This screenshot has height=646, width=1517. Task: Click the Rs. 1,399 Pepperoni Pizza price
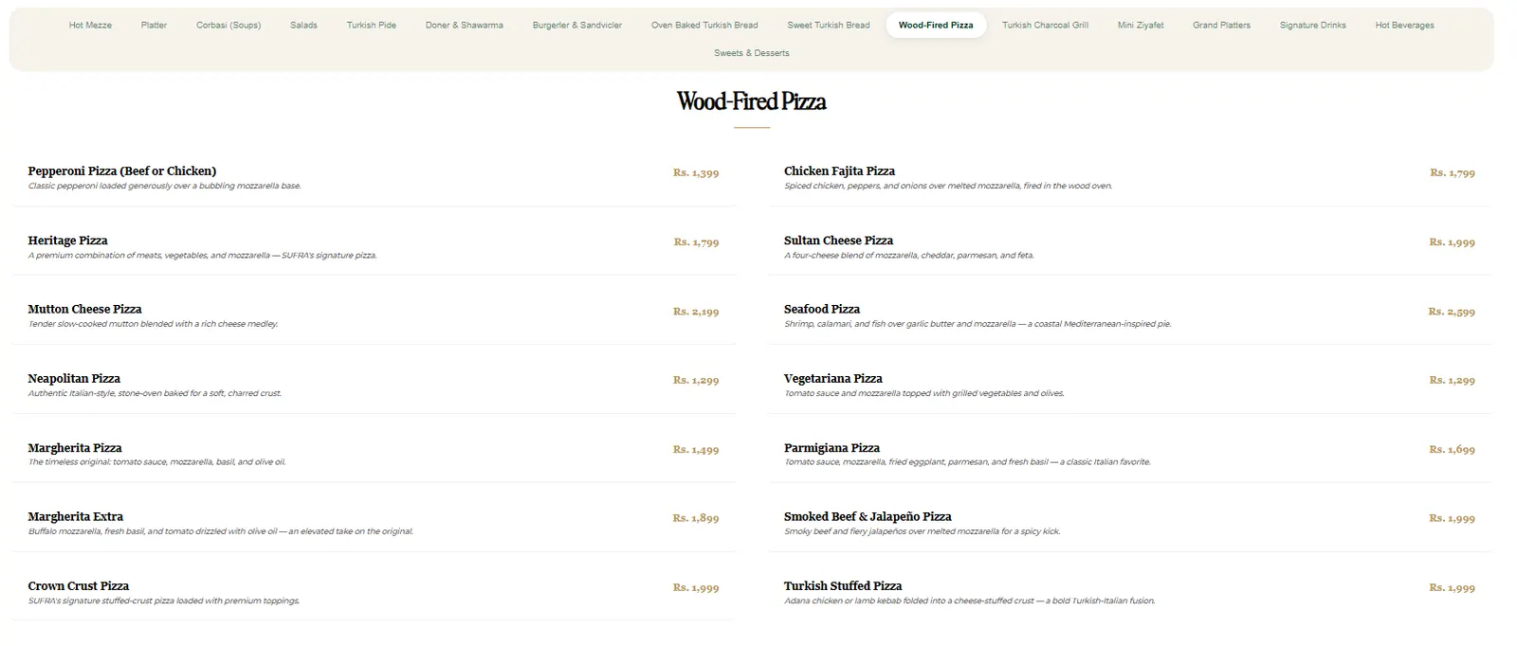tap(696, 173)
